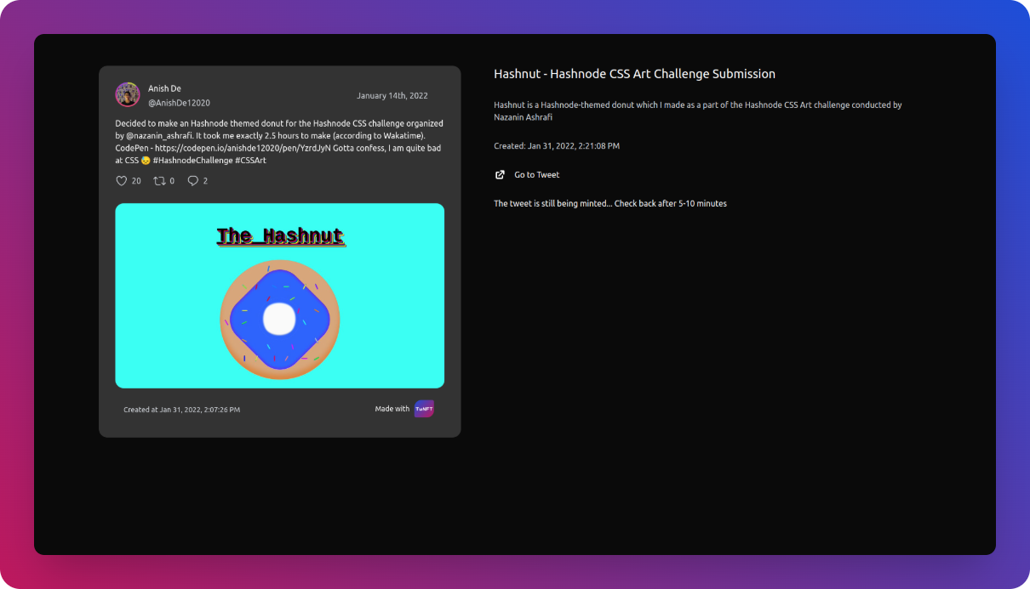The image size is (1030, 589).
Task: Open the Go to Tweet link
Action: pyautogui.click(x=536, y=175)
